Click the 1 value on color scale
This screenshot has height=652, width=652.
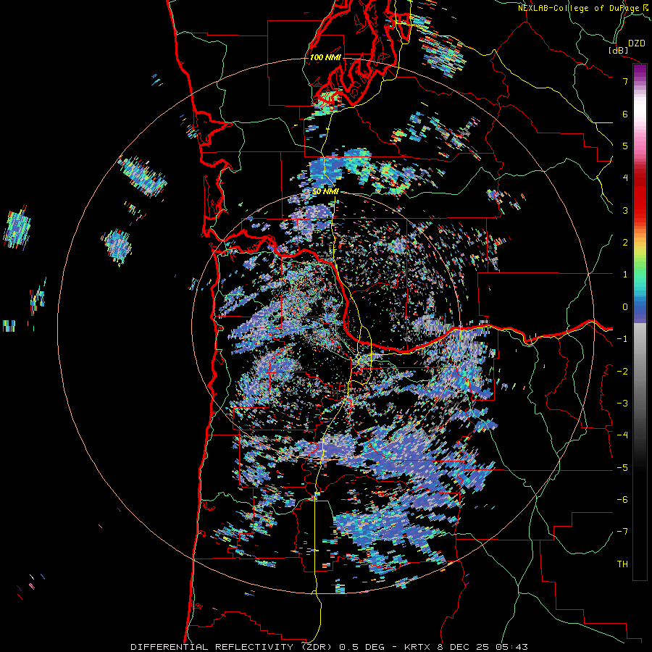(625, 275)
